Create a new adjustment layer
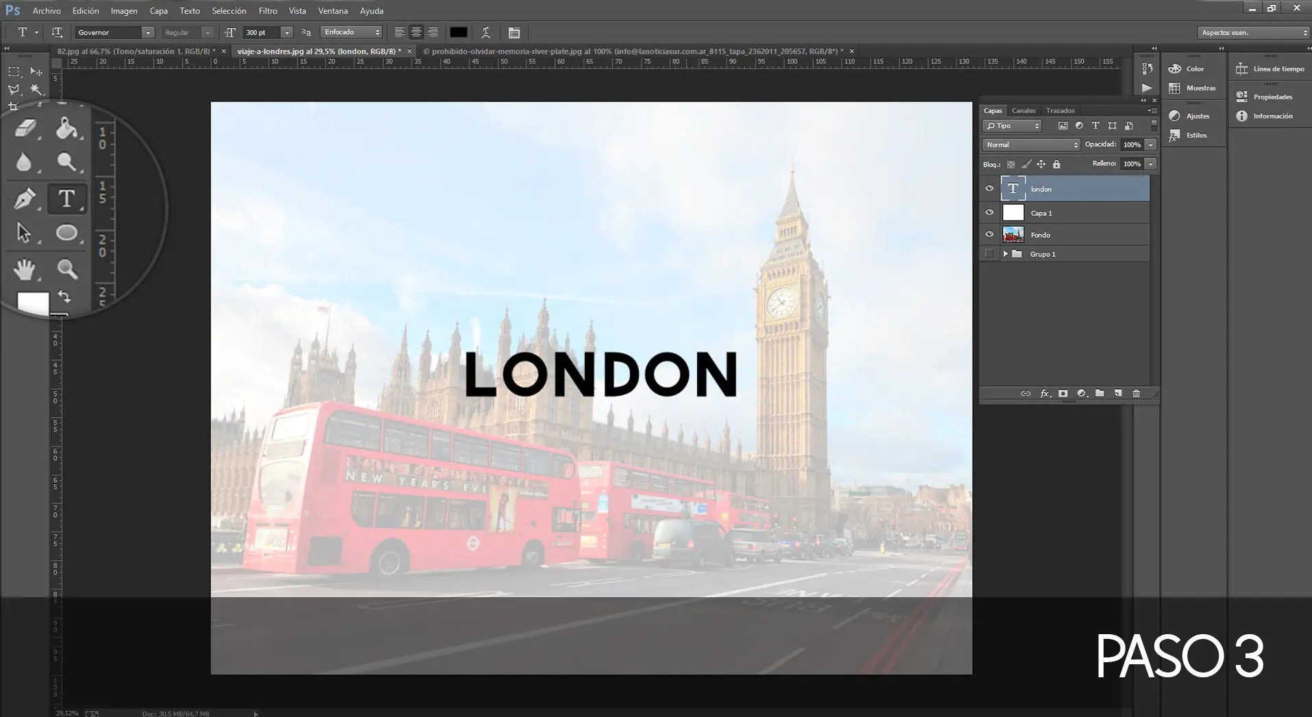This screenshot has width=1312, height=717. (1082, 393)
